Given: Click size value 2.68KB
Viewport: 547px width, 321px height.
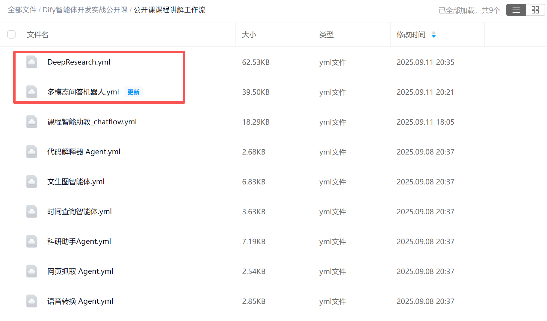Looking at the screenshot, I should click(x=254, y=152).
